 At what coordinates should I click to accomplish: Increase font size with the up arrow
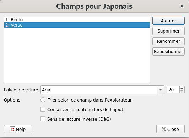[182, 88]
